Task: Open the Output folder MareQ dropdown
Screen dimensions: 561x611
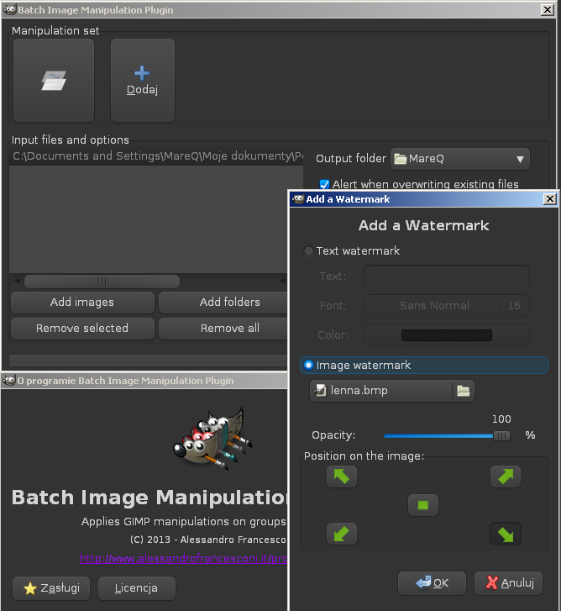Action: pos(459,159)
